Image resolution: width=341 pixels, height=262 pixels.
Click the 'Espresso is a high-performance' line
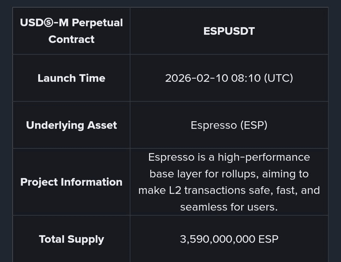[229, 157]
